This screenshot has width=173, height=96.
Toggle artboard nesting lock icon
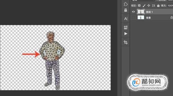click(153, 6)
